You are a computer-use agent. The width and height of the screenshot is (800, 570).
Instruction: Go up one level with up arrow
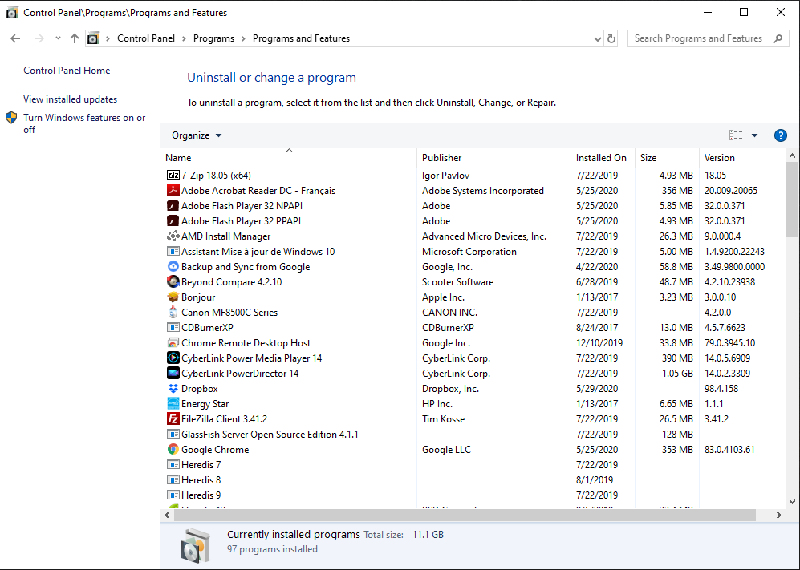[75, 38]
